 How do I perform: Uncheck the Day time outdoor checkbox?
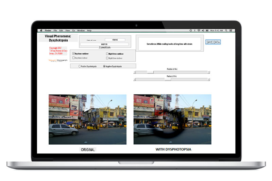73,54
